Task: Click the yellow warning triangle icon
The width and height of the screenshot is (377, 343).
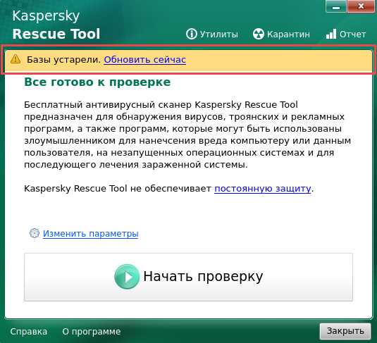Action: [x=16, y=59]
